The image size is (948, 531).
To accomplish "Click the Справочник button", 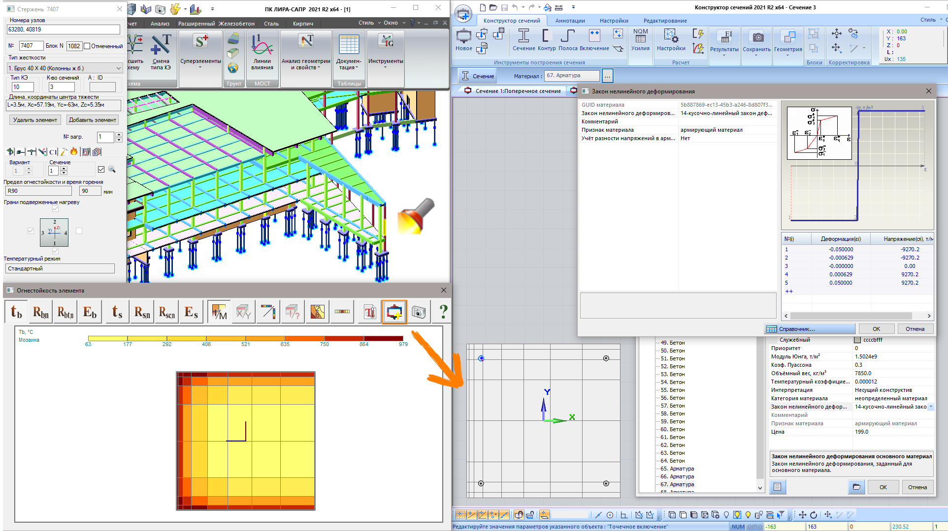I will (810, 329).
